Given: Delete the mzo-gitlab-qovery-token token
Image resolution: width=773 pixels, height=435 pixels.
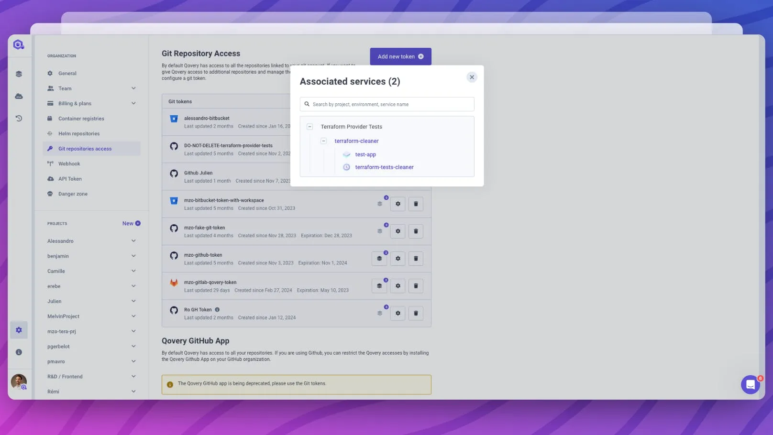Looking at the screenshot, I should coord(416,286).
